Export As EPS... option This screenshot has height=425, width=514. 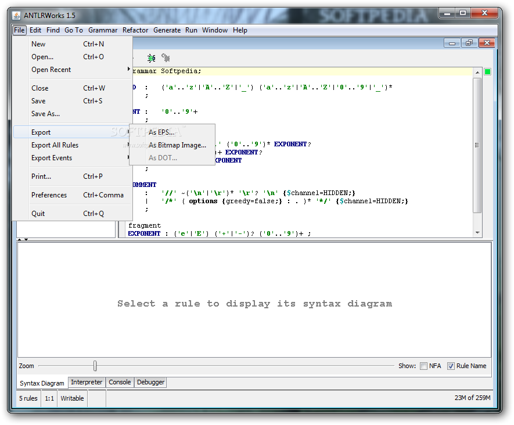point(172,132)
